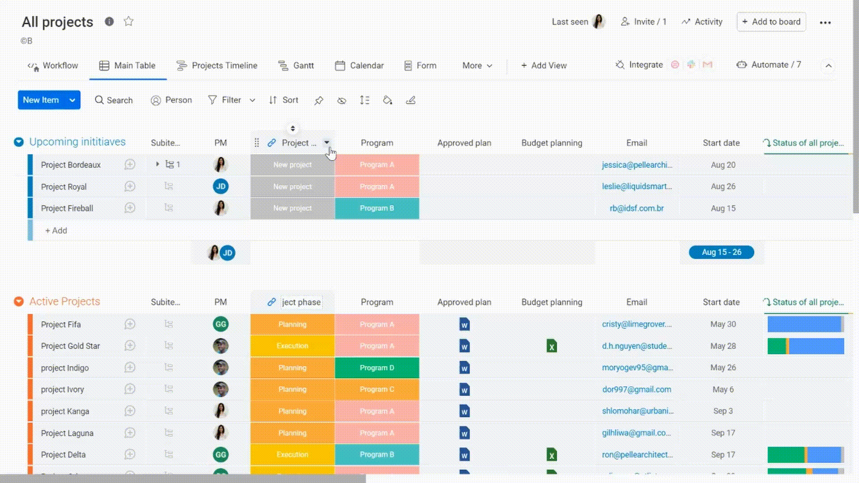This screenshot has width=859, height=483.
Task: Switch to Gantt view
Action: pos(296,66)
